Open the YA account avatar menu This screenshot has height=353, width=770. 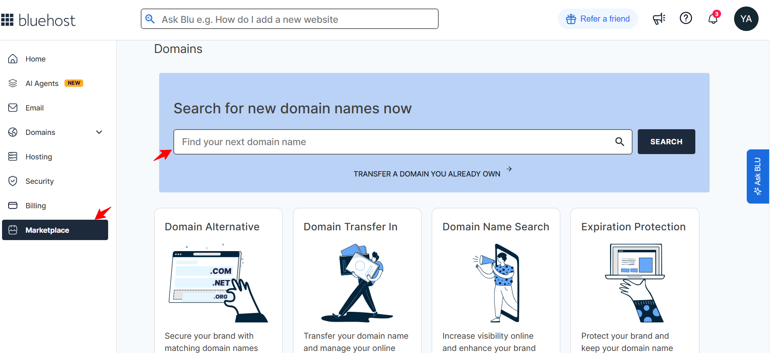tap(746, 19)
